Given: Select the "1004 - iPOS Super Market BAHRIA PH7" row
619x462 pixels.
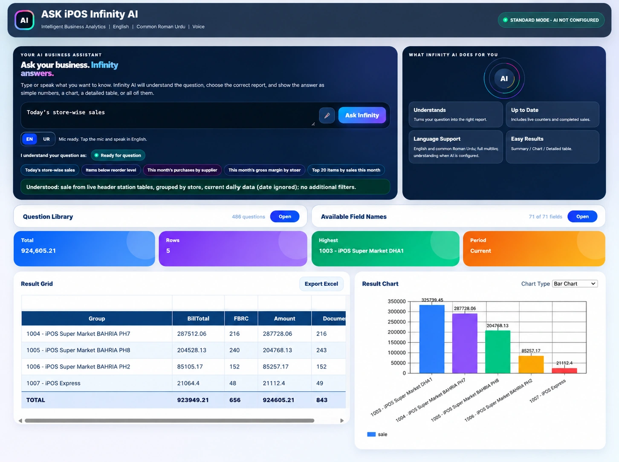Looking at the screenshot, I should coord(183,334).
